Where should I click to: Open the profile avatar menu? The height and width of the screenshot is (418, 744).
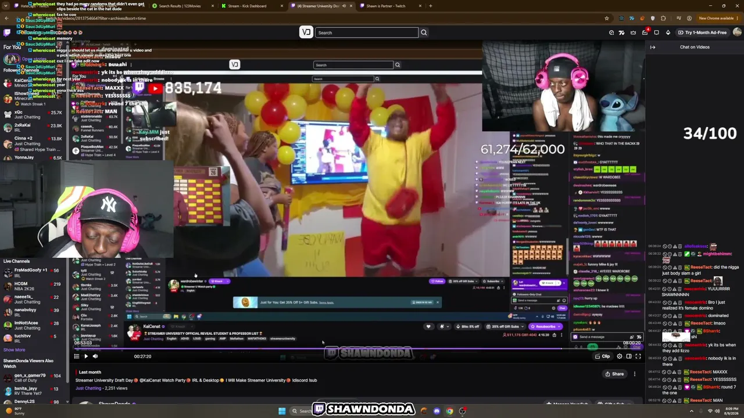(x=737, y=33)
